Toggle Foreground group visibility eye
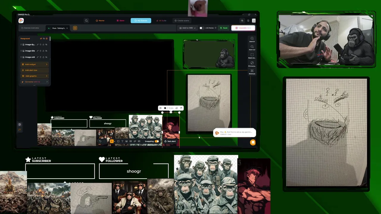This screenshot has width=381, height=214. (x=44, y=38)
